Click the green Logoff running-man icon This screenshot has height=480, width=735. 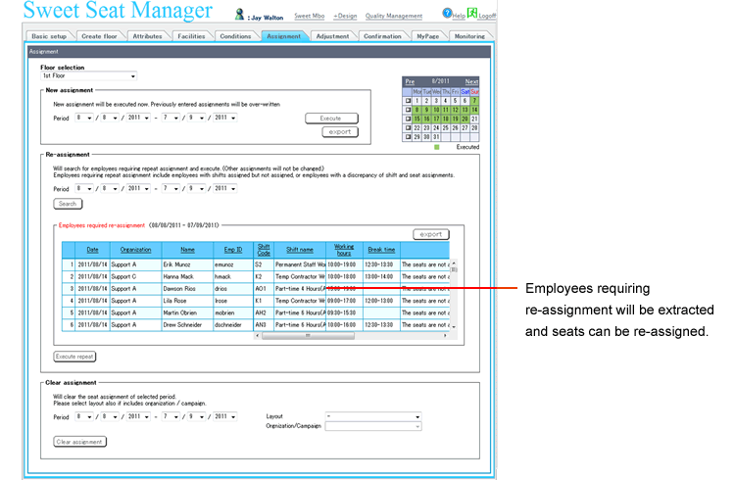pyautogui.click(x=472, y=14)
